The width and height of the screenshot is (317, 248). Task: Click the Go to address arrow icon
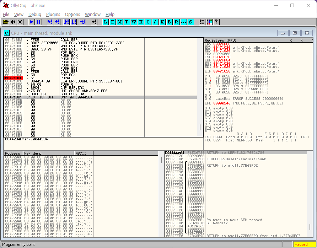coord(94,22)
